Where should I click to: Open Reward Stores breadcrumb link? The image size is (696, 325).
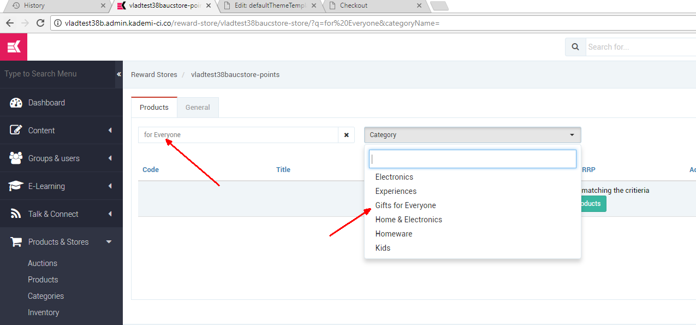coord(154,75)
